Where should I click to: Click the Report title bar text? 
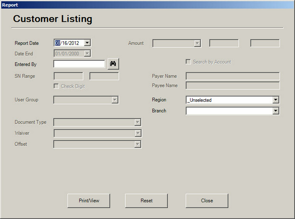point(10,5)
